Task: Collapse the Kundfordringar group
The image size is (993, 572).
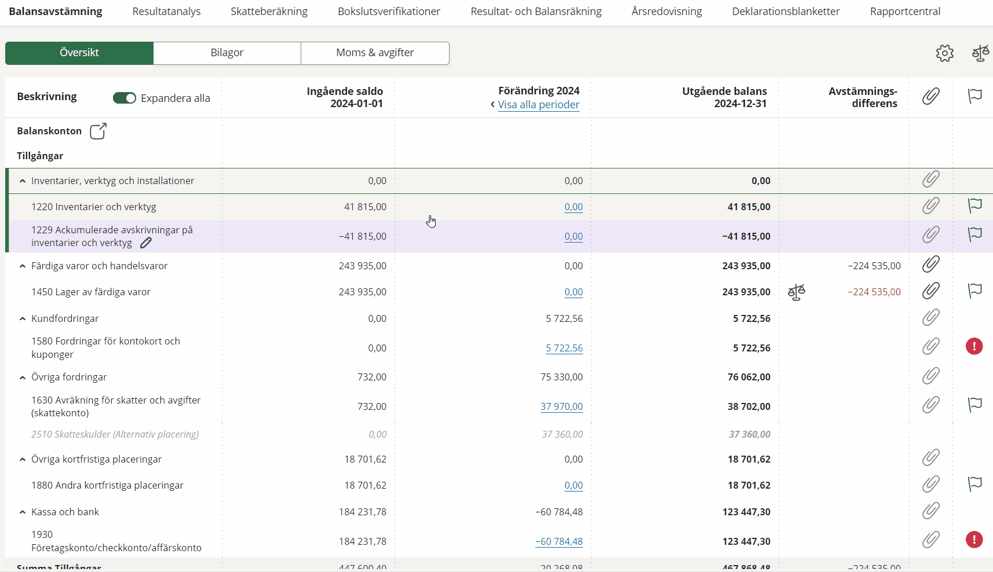Action: [x=23, y=319]
